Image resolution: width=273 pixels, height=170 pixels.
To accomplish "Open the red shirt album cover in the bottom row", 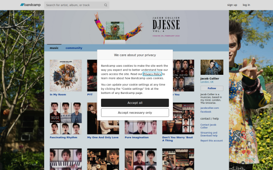I will [141, 159].
